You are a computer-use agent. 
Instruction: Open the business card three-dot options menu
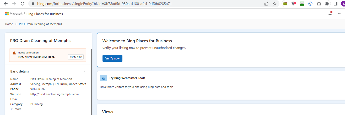[85, 41]
